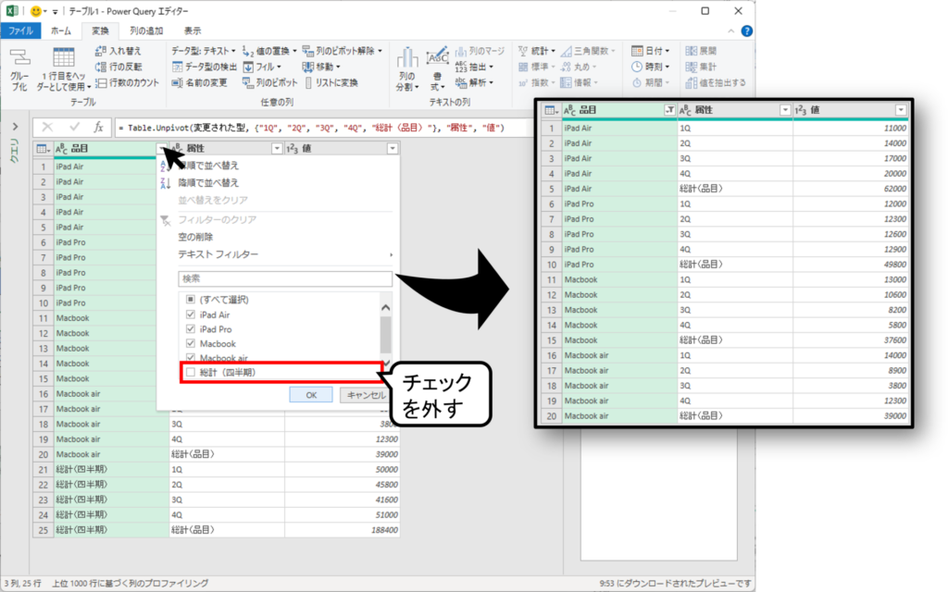Screen dimensions: 948x592
Task: Click the Expand (展開) ribbon icon
Action: point(701,51)
